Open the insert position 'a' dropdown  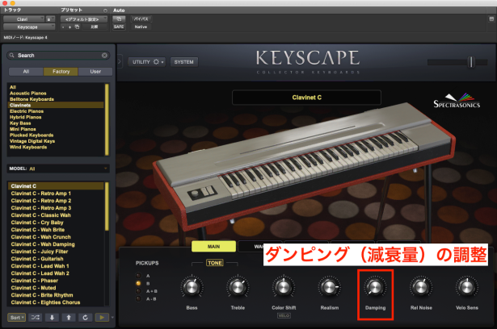coord(50,19)
